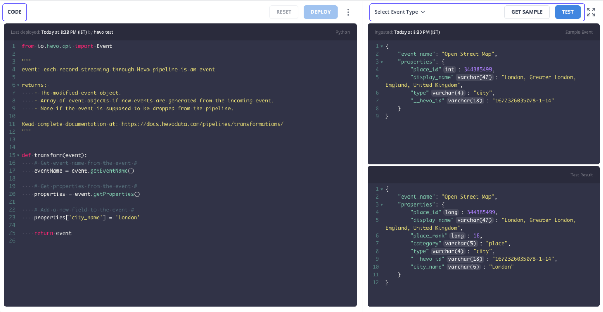Click the '# Add a new field to the event #' comment
The image size is (603, 312).
84,210
